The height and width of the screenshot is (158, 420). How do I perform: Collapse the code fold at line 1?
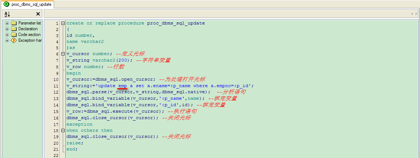(63, 23)
